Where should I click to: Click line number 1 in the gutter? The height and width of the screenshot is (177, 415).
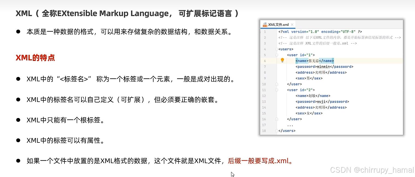click(x=265, y=32)
